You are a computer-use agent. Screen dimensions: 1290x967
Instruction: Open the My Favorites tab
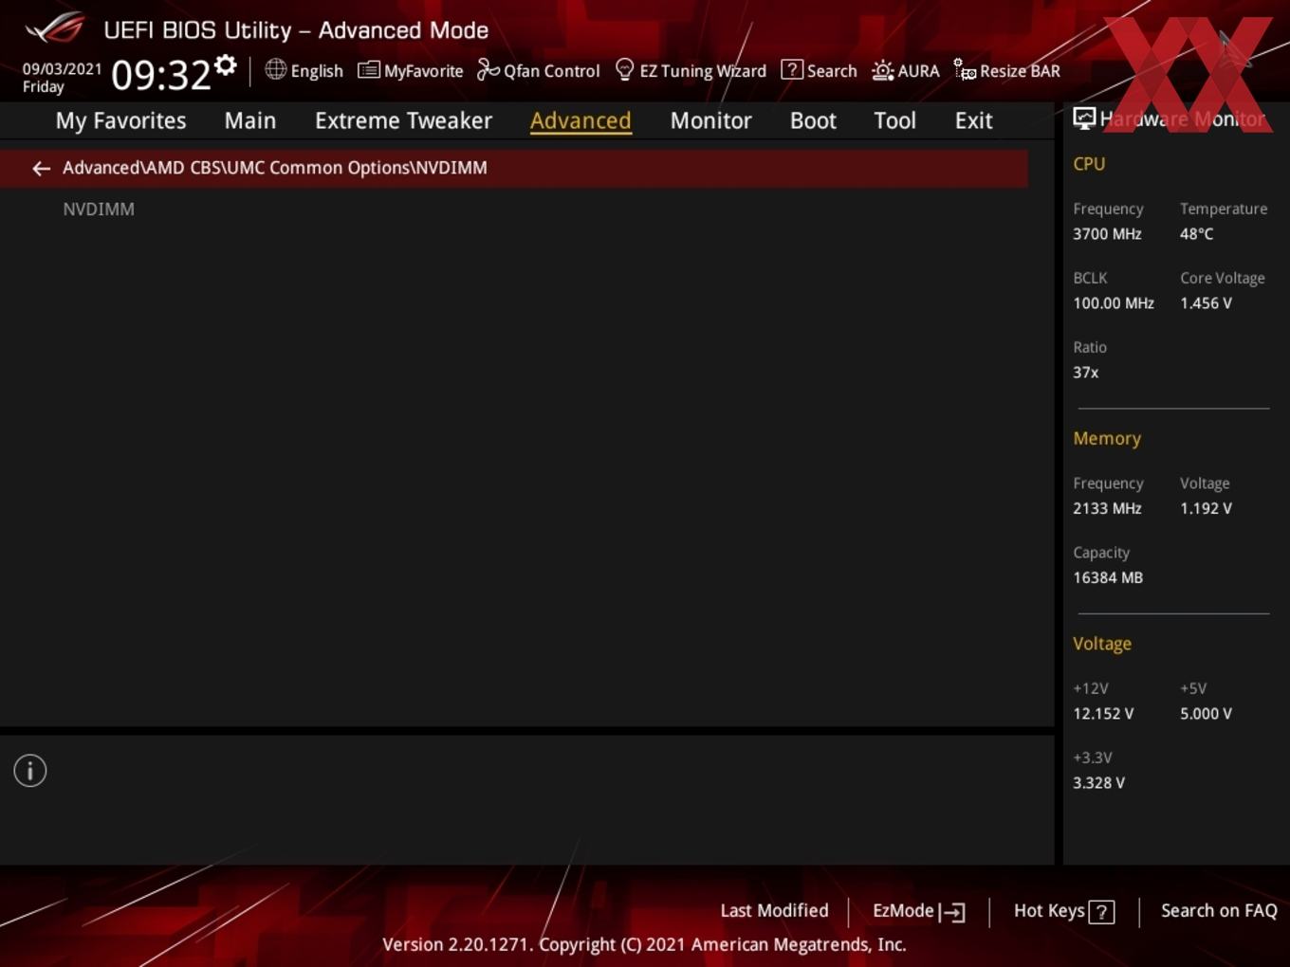120,120
